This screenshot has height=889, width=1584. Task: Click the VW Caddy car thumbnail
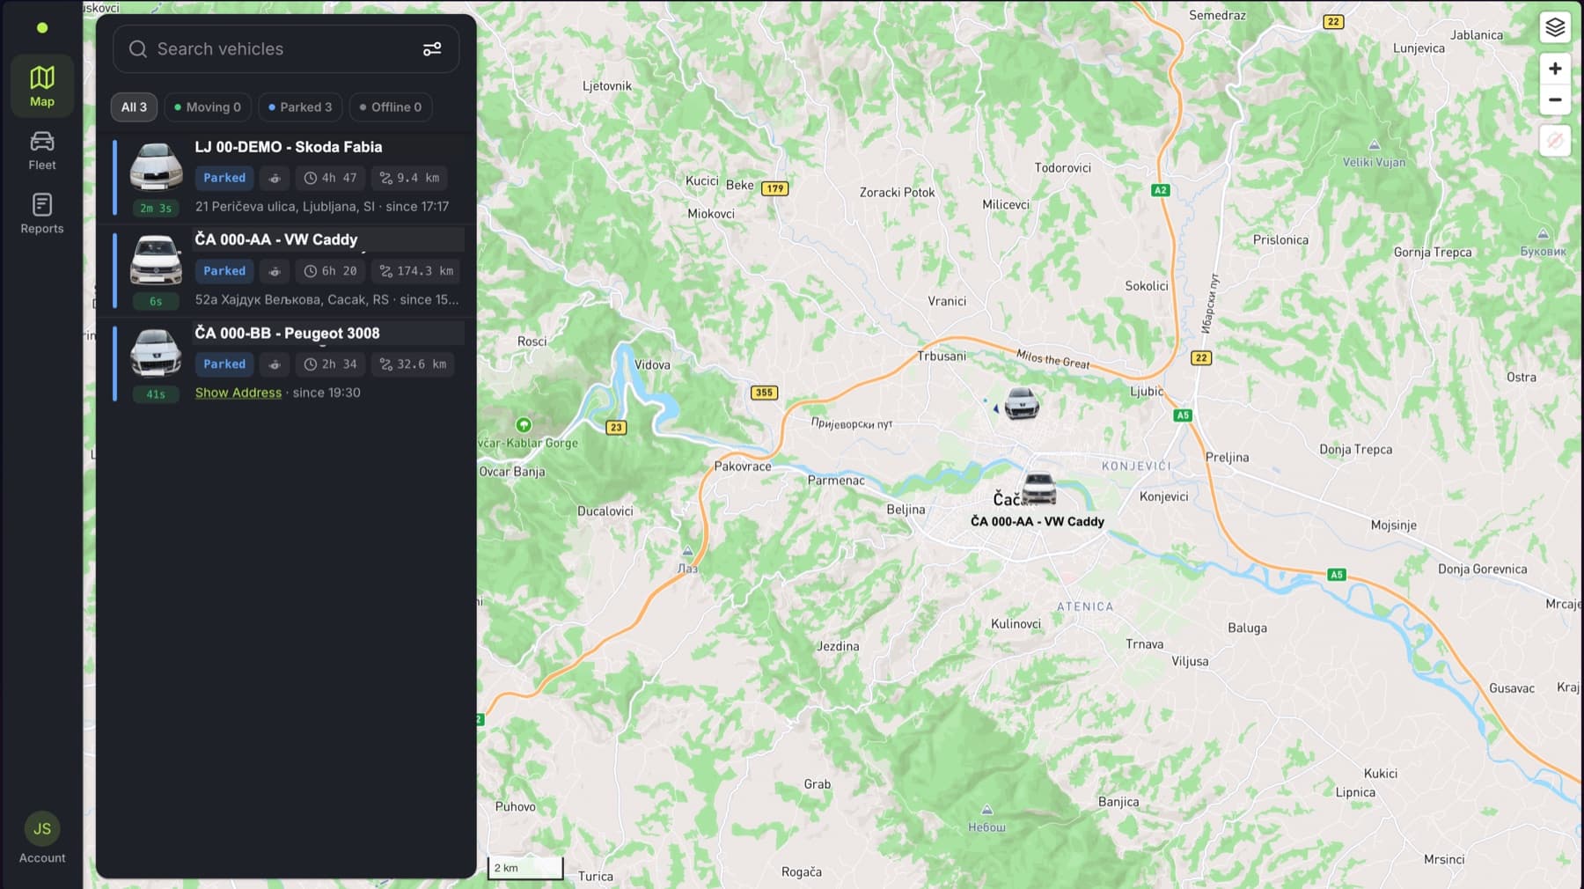pos(156,260)
